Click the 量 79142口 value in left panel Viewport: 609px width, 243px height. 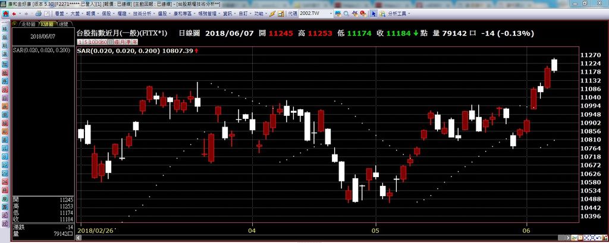pos(62,233)
